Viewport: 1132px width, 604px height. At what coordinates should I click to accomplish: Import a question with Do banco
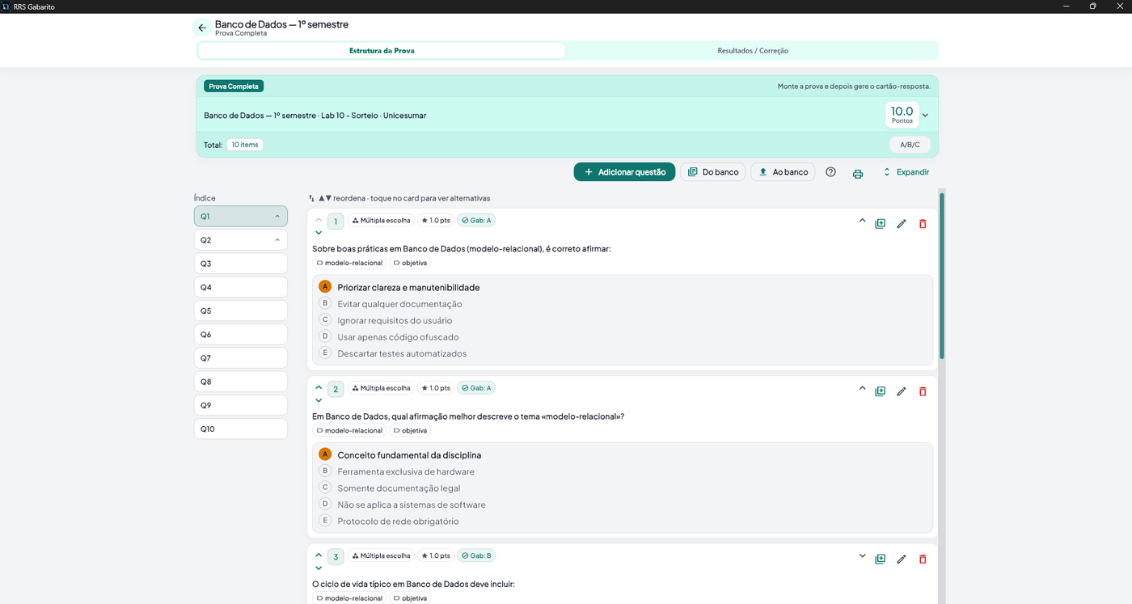tap(712, 172)
